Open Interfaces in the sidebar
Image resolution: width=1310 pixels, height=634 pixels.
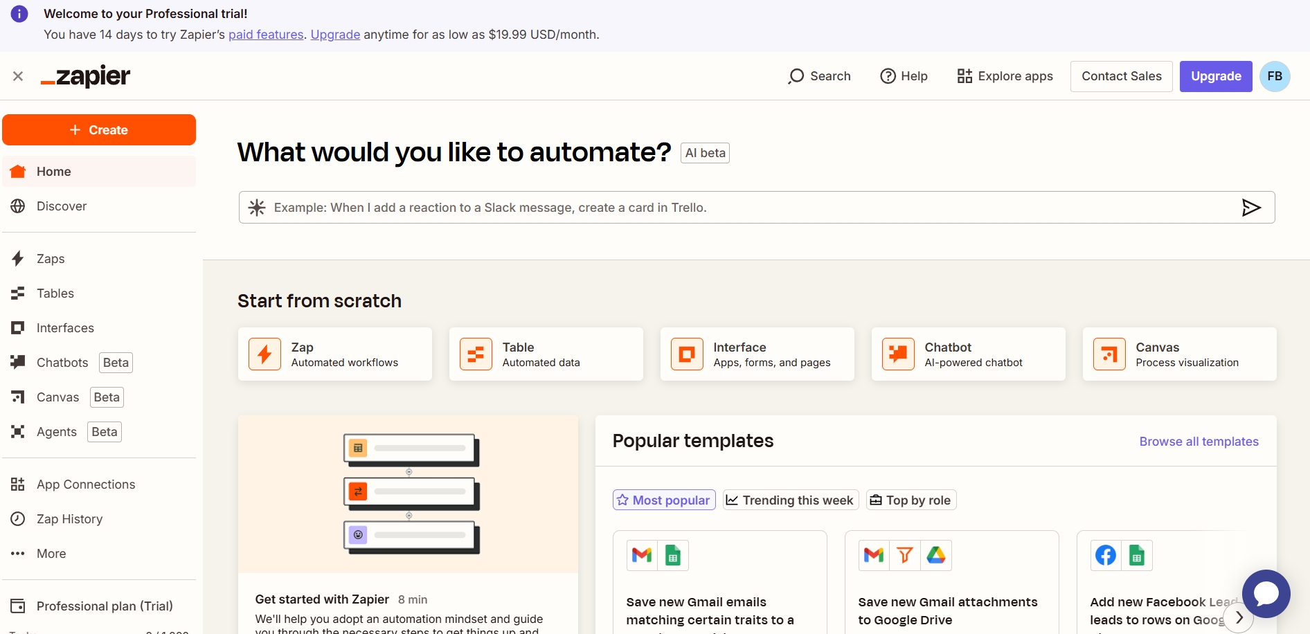pos(99,328)
